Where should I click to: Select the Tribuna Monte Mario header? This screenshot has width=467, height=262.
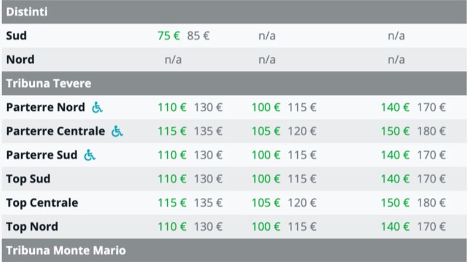point(66,251)
